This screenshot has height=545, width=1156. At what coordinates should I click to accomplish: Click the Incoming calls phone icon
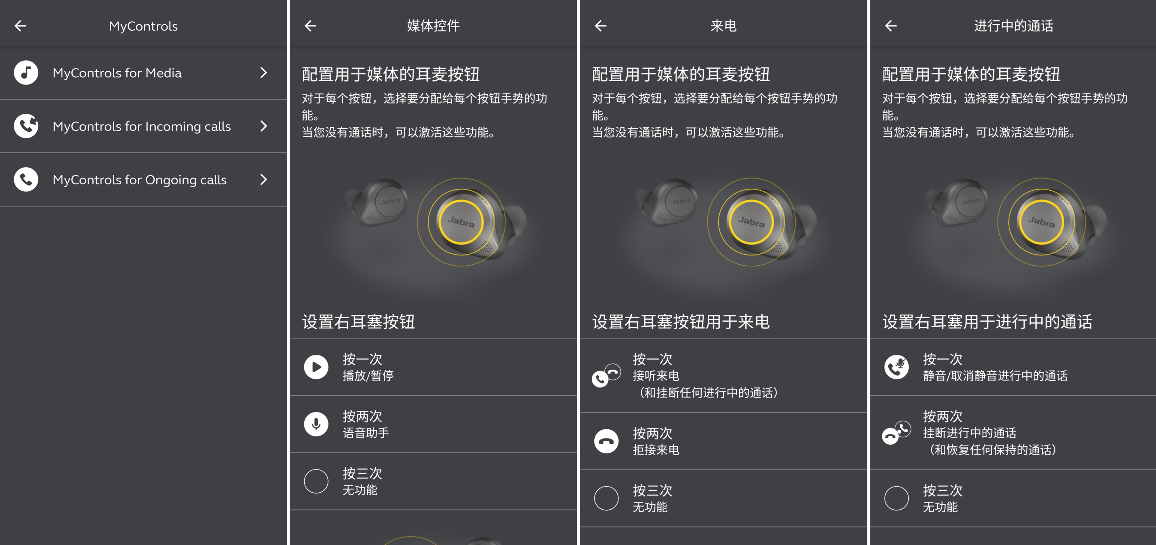coord(26,126)
